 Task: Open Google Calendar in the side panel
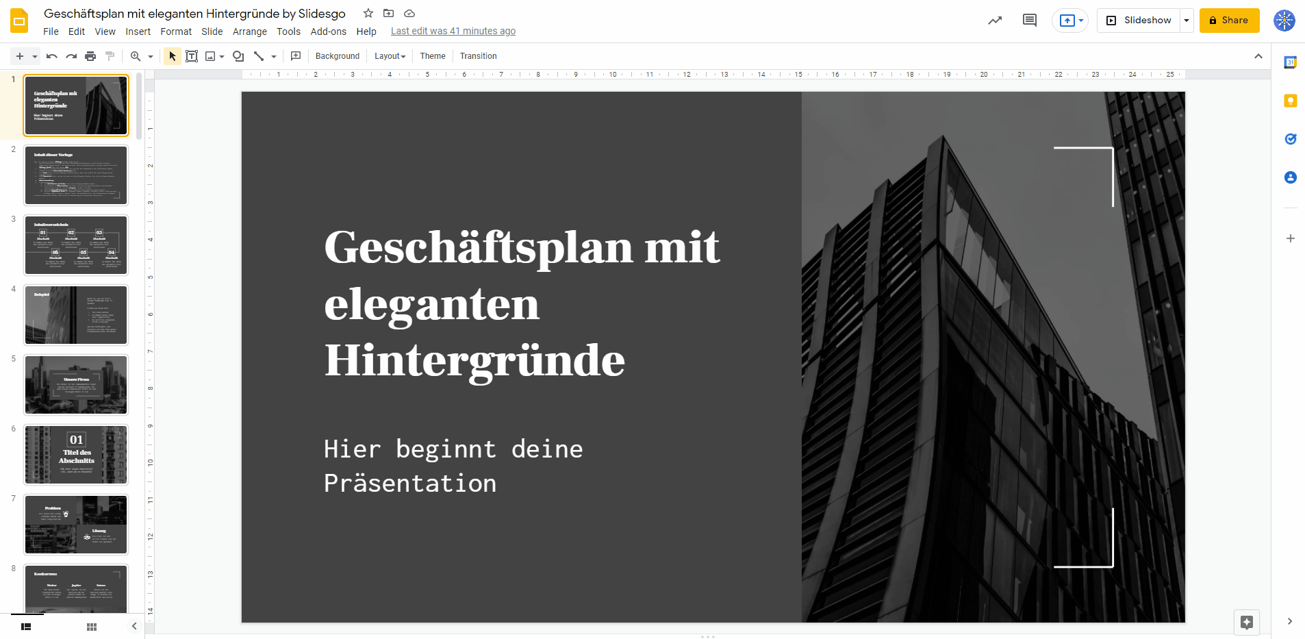click(x=1291, y=62)
